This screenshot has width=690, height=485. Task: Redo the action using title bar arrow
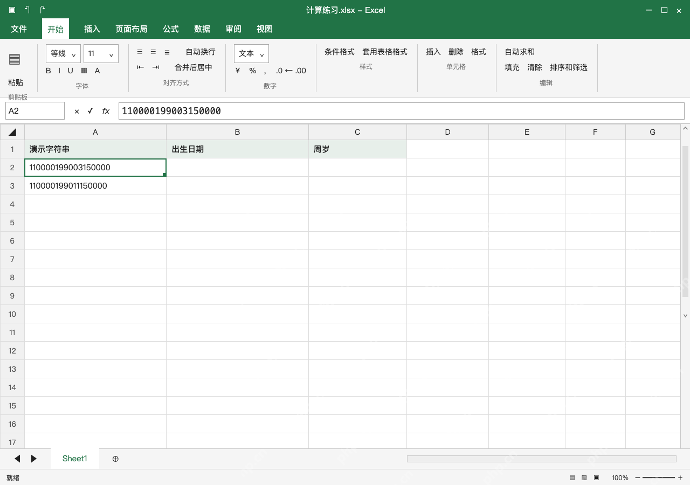pyautogui.click(x=43, y=10)
